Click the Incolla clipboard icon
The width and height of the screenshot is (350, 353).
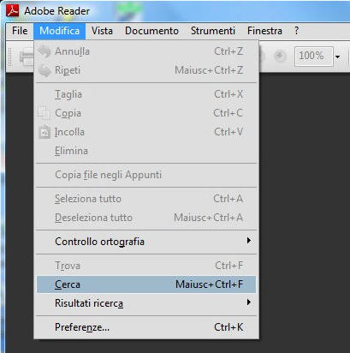44,132
